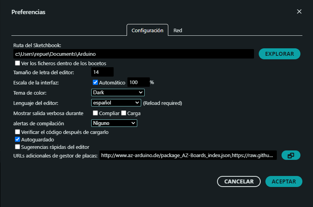Open the alertas de compilación dropdown

114,123
